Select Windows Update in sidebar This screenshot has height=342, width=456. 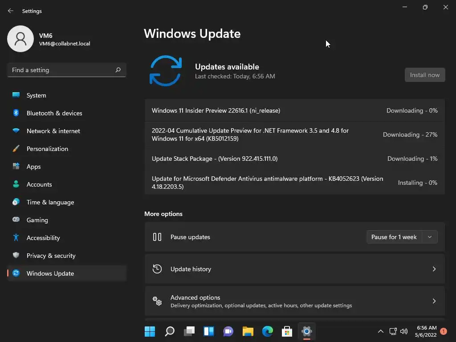click(67, 273)
